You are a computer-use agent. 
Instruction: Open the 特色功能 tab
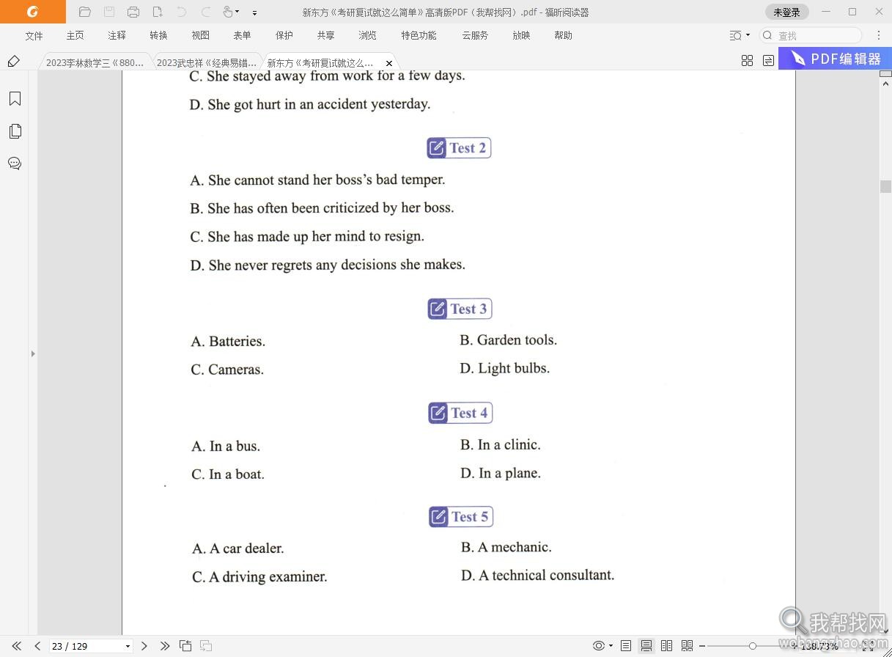419,35
